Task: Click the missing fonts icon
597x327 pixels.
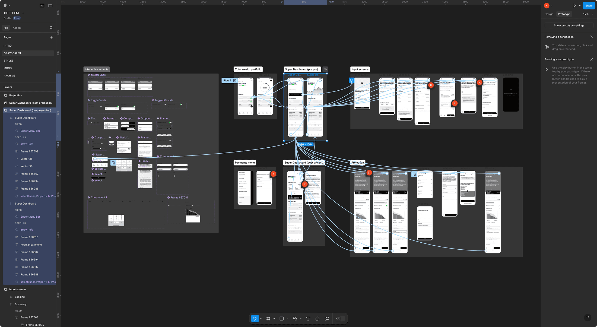Action: [42, 5]
